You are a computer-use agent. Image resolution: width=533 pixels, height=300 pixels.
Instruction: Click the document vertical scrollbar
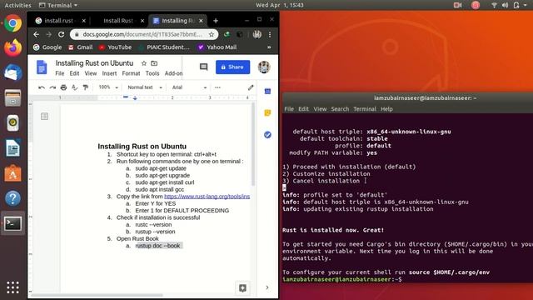click(253, 144)
